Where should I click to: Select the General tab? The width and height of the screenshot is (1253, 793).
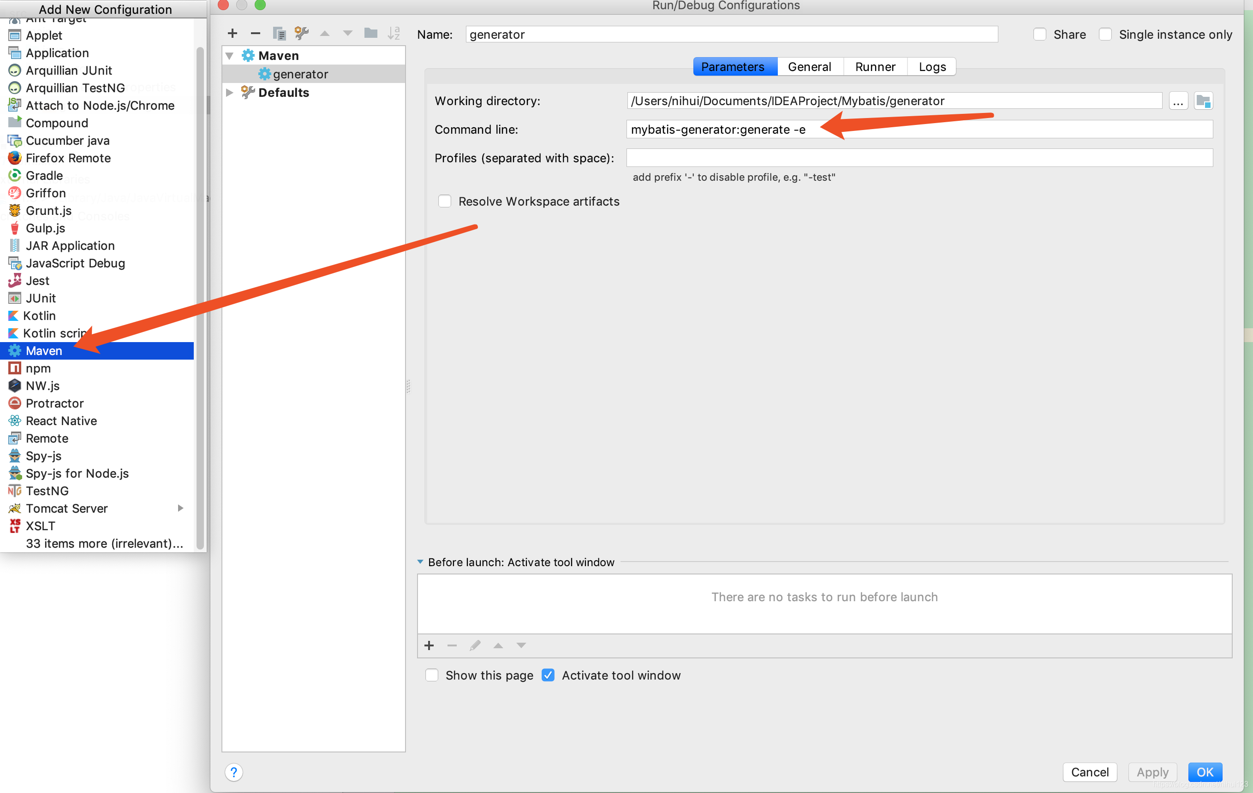click(x=807, y=66)
